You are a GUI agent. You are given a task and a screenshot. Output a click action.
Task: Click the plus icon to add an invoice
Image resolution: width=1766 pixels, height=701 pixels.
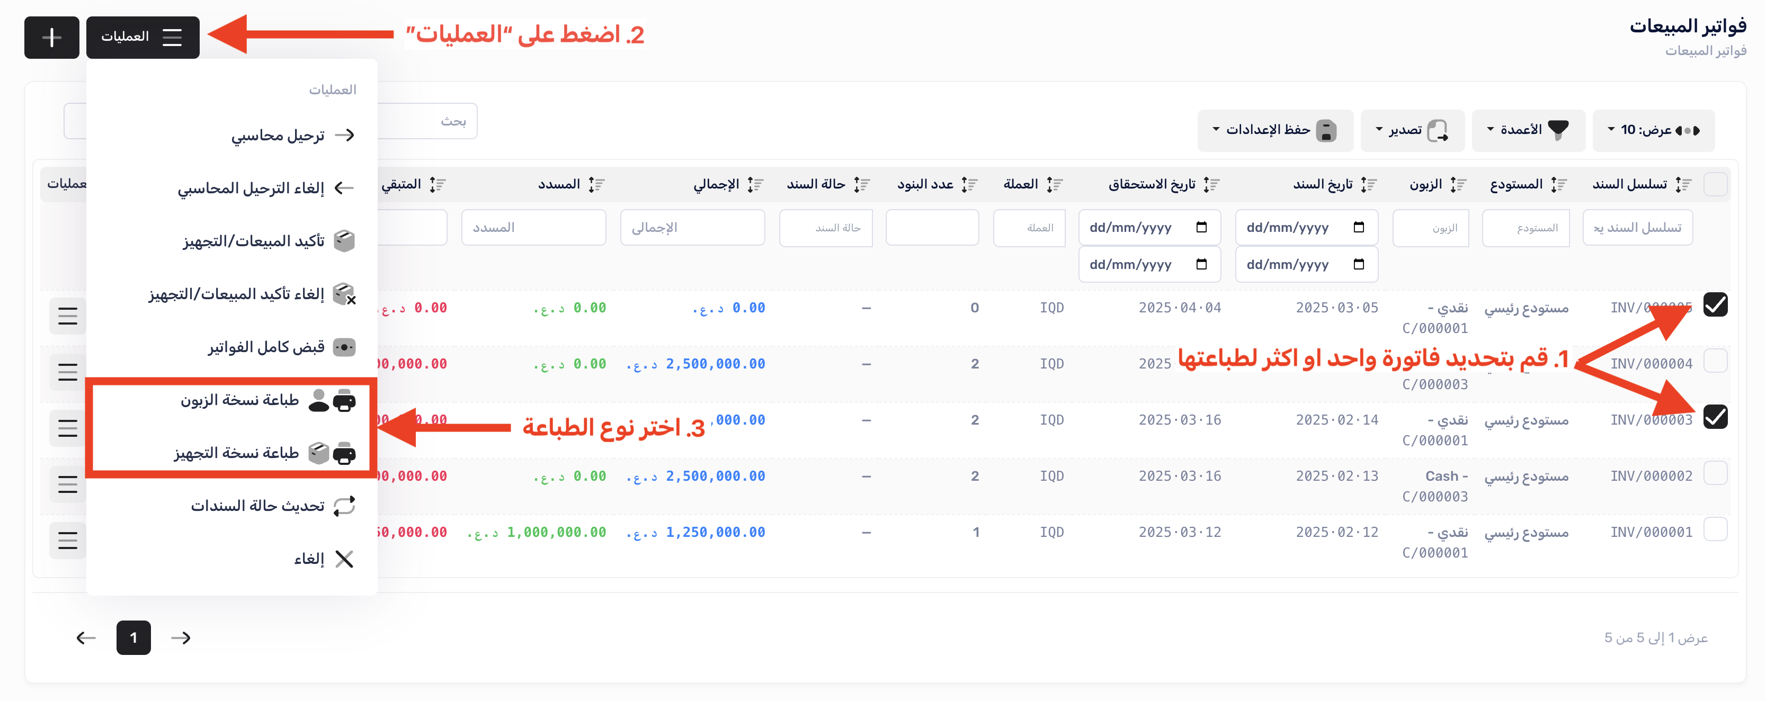click(51, 38)
